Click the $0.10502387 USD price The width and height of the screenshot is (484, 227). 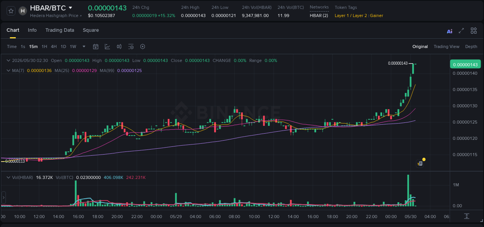[101, 15]
